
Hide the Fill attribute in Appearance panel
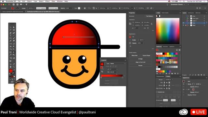tap(184, 89)
